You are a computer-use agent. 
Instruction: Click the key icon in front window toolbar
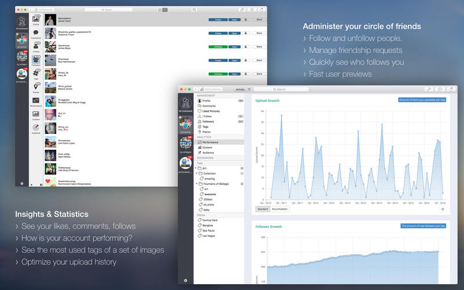point(429,89)
